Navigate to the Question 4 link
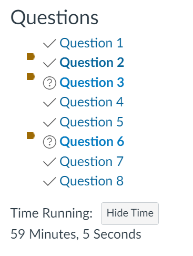193x256 pixels. point(92,102)
